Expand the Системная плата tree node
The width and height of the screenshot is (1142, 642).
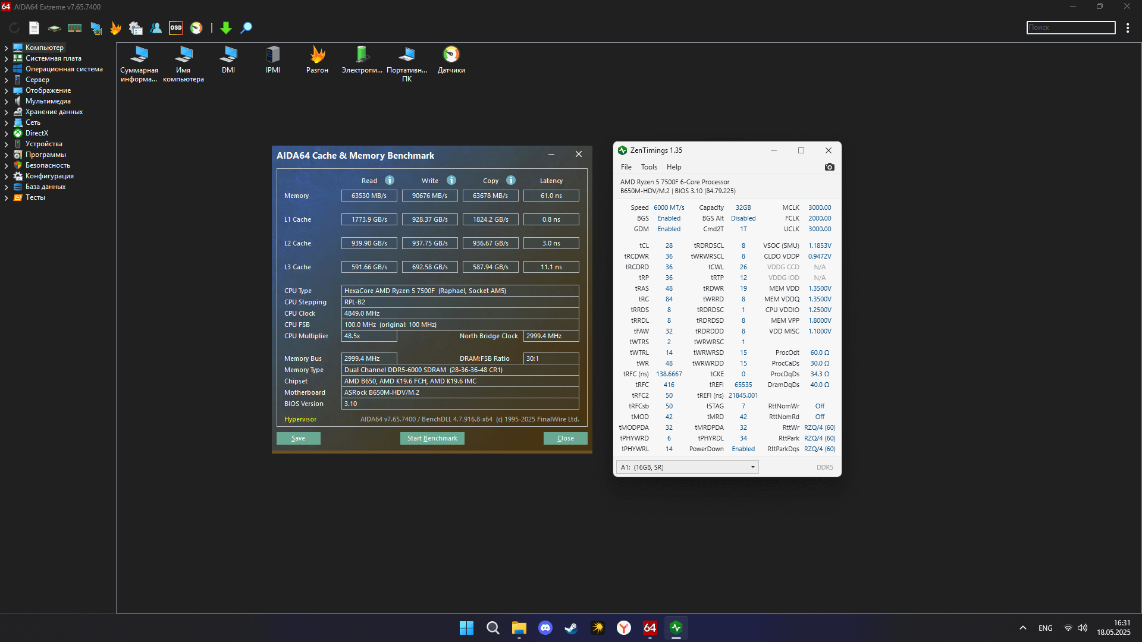[x=6, y=58]
